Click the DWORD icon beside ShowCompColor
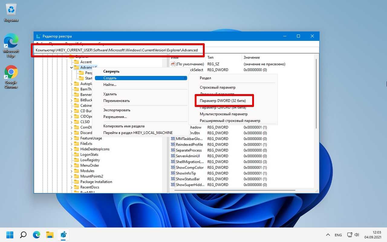Screen dimensions: 387x242 pyautogui.click(x=173, y=168)
